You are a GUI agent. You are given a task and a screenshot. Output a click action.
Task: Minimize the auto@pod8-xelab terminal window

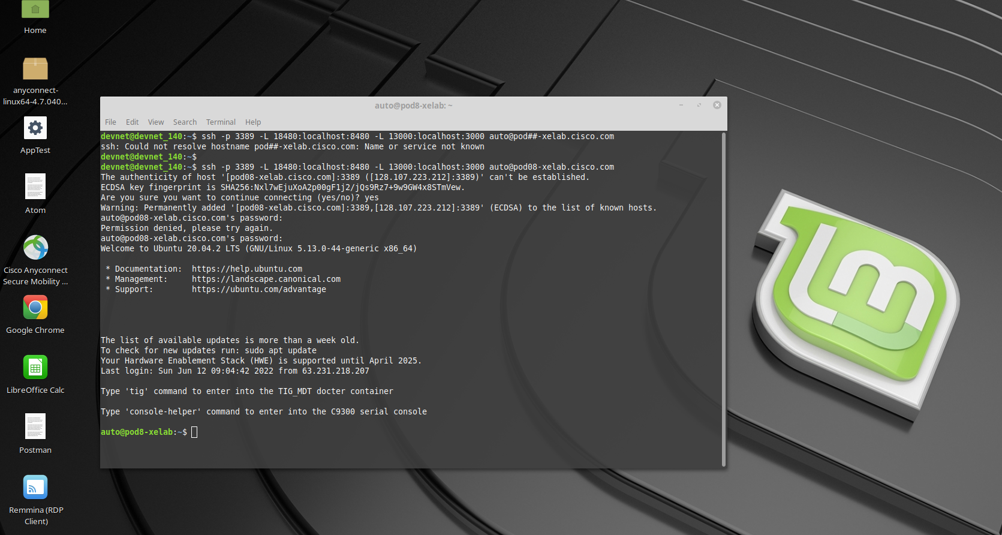681,105
